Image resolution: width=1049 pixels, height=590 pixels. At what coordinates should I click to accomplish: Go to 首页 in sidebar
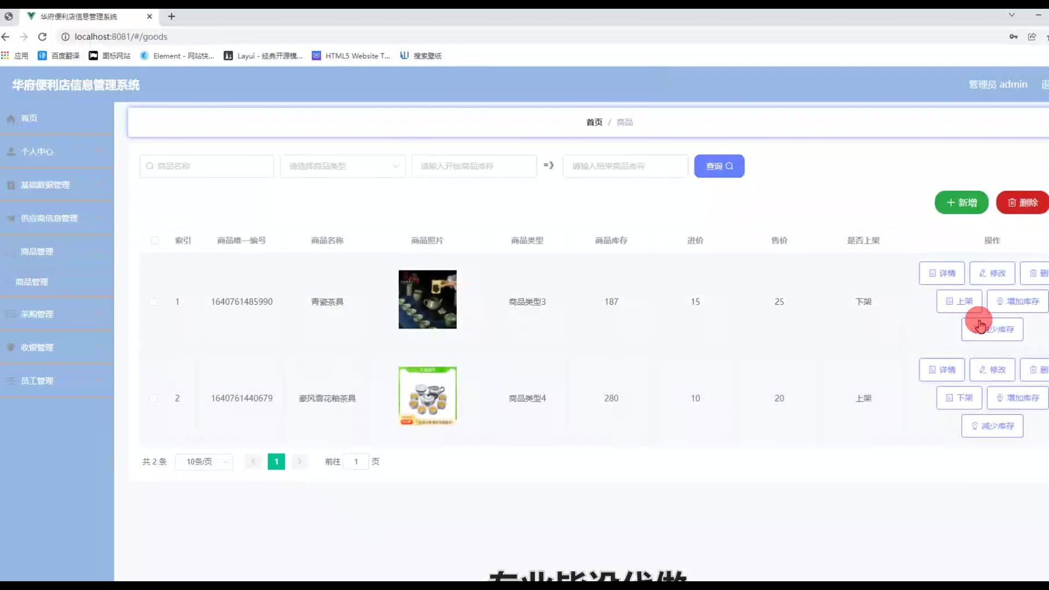coord(57,119)
